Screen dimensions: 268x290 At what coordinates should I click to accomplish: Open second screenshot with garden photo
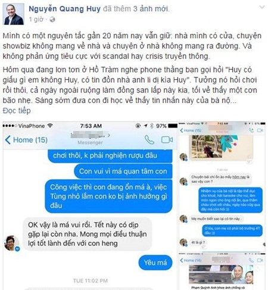222,187
